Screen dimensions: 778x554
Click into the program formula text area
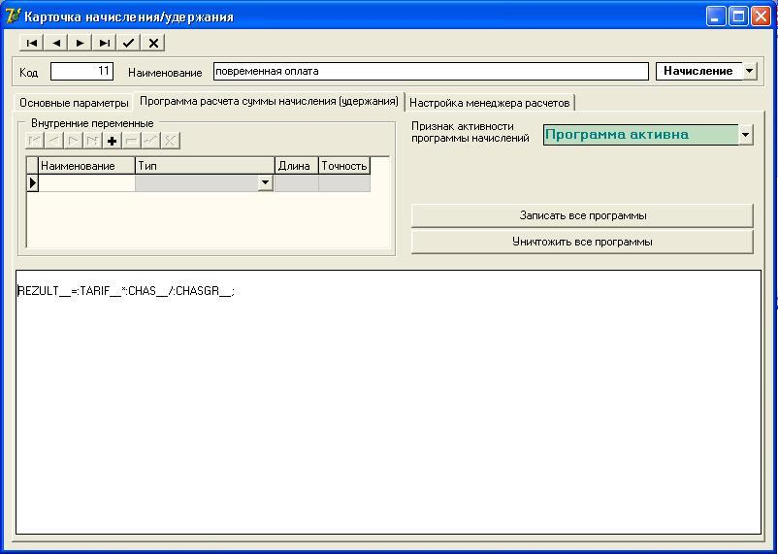click(x=388, y=407)
